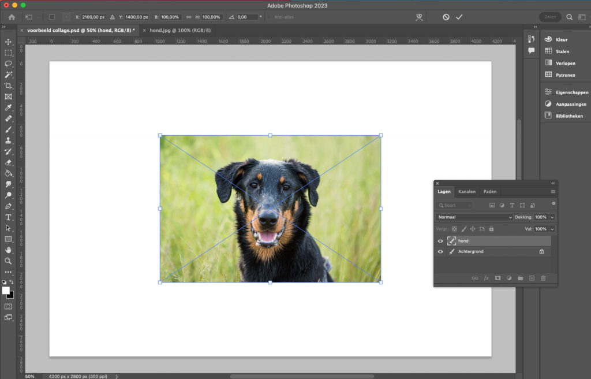The width and height of the screenshot is (591, 379).
Task: Open the Normaal blend mode dropdown
Action: click(474, 217)
